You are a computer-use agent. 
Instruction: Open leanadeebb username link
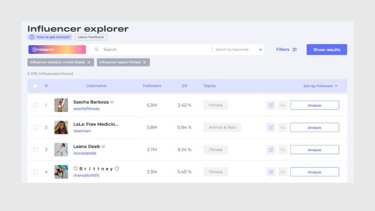click(x=85, y=153)
